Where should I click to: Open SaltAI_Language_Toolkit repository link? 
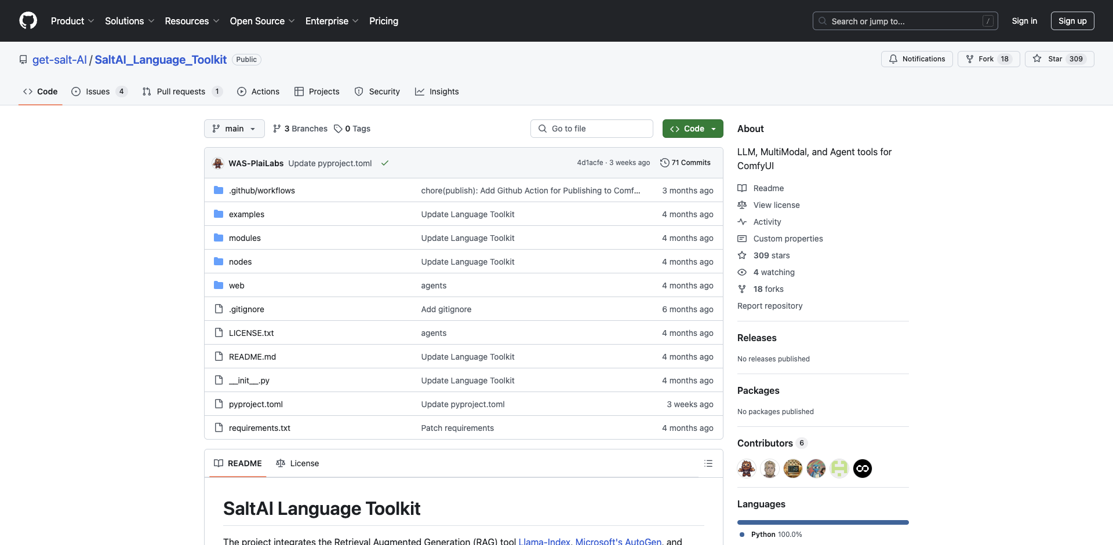pos(161,60)
